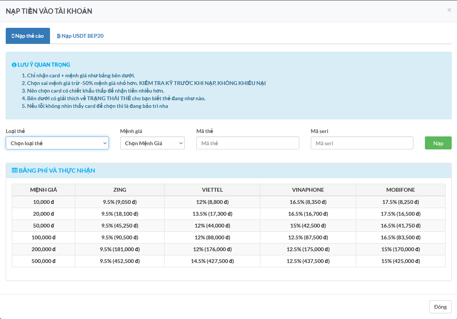This screenshot has width=457, height=319.
Task: Click the Vinaphone cell 16.5% (16,700 đ)
Action: pyautogui.click(x=308, y=214)
